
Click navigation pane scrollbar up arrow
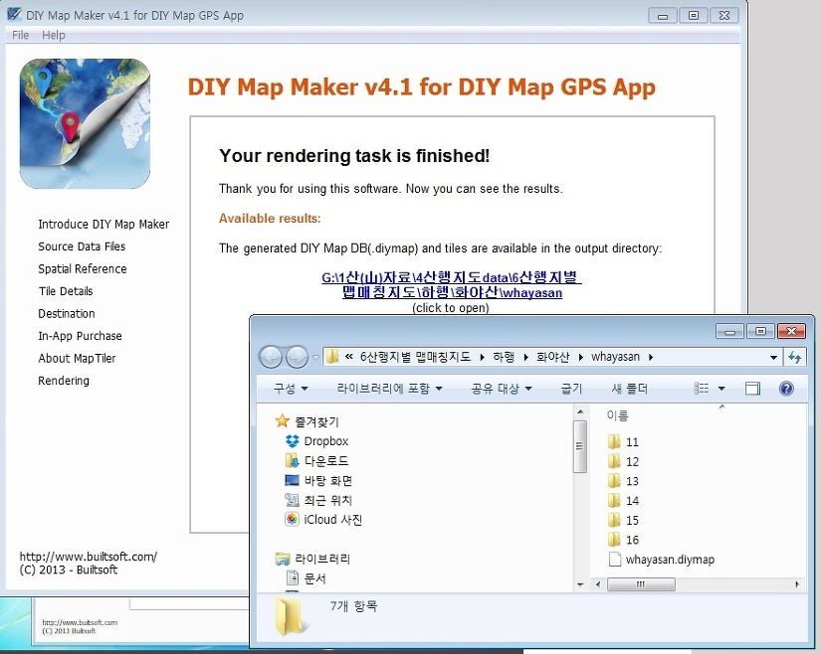580,412
